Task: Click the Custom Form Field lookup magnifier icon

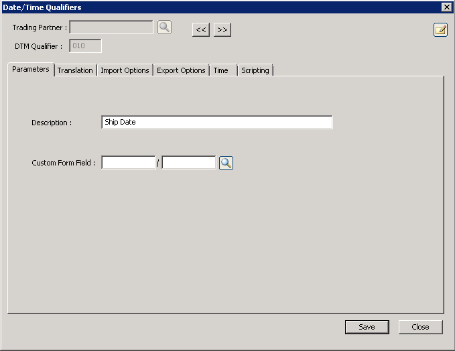Action: click(226, 163)
